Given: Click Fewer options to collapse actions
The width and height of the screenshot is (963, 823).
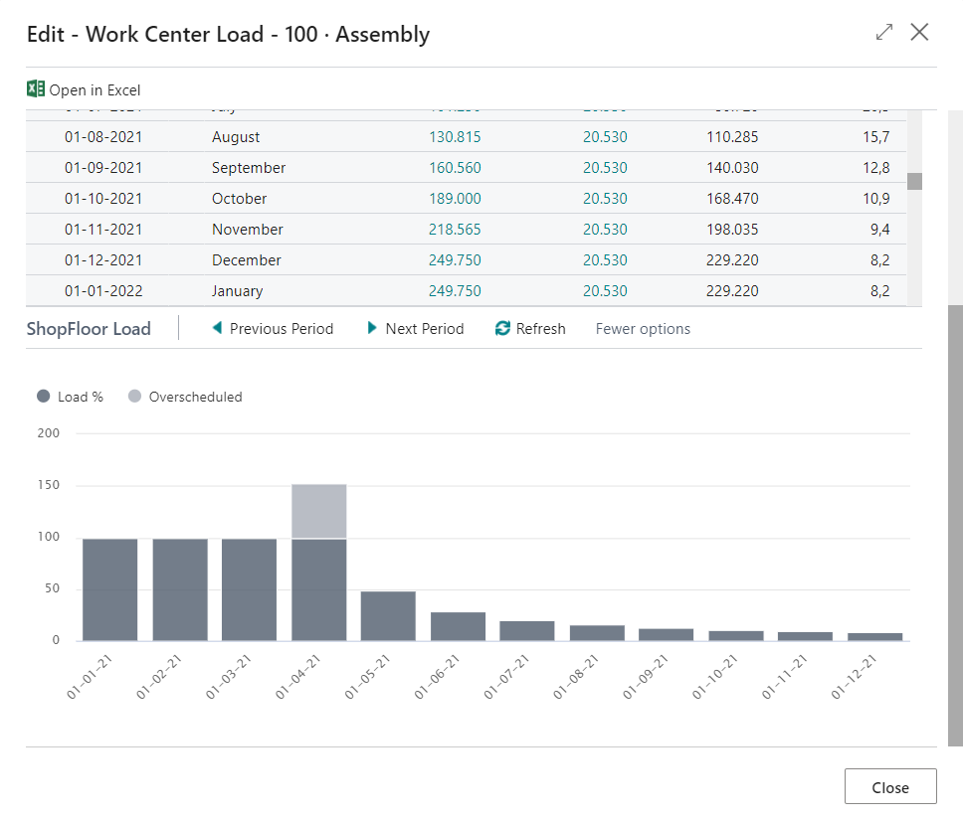Looking at the screenshot, I should [x=643, y=329].
